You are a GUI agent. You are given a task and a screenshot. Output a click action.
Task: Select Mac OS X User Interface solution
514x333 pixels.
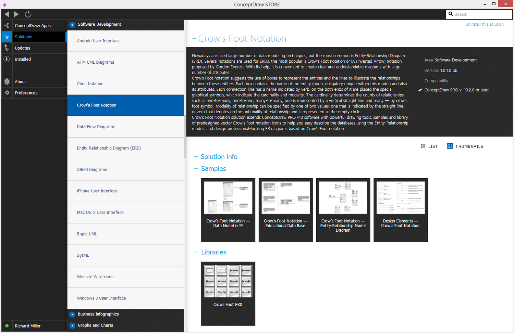(125, 213)
